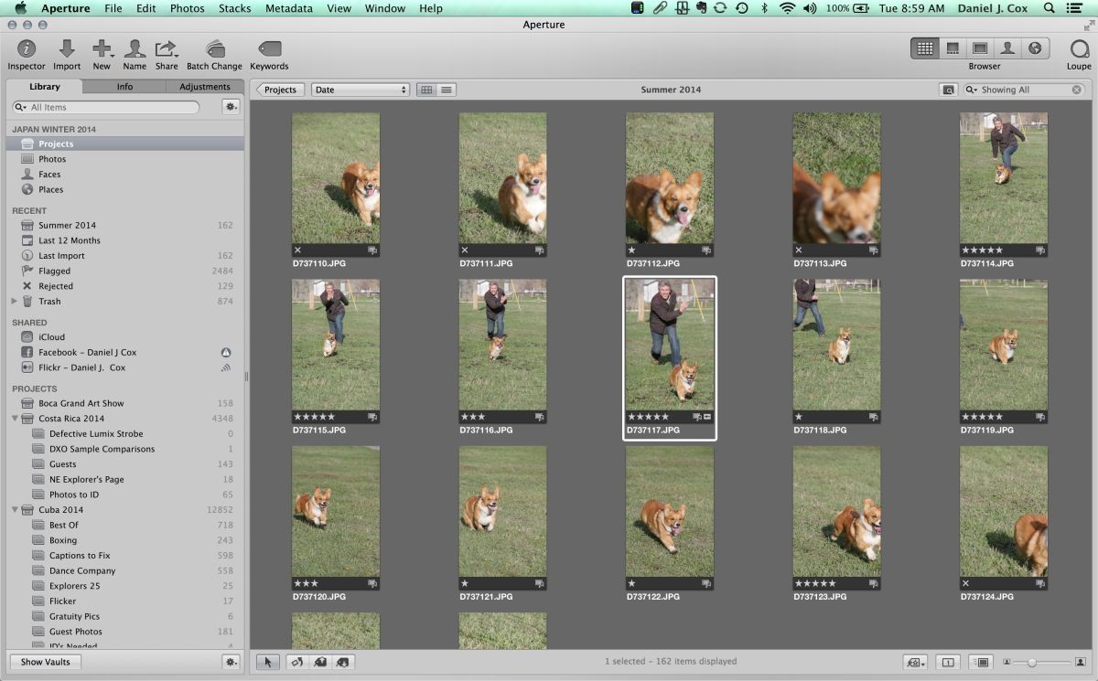Toggle Show Master image button
1098x681 pixels.
(x=948, y=662)
